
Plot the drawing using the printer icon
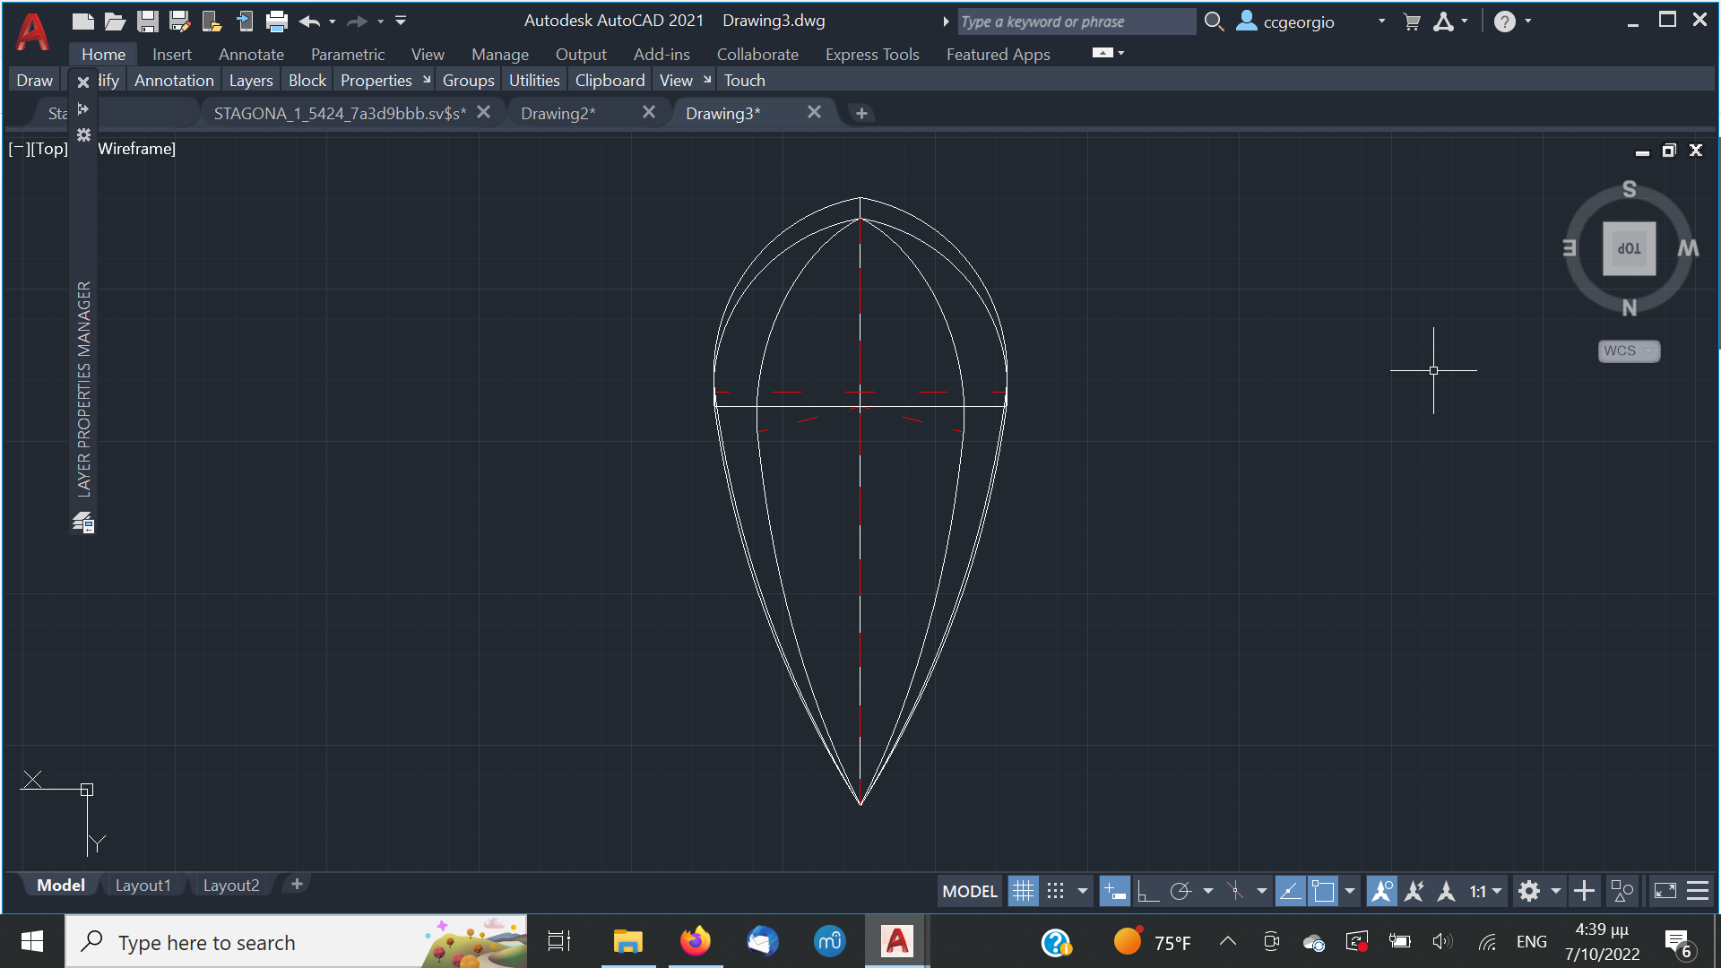pos(277,22)
